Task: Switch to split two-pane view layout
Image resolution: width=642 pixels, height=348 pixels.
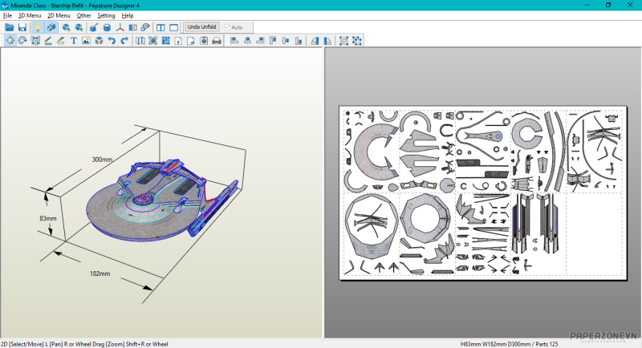Action: tap(160, 27)
